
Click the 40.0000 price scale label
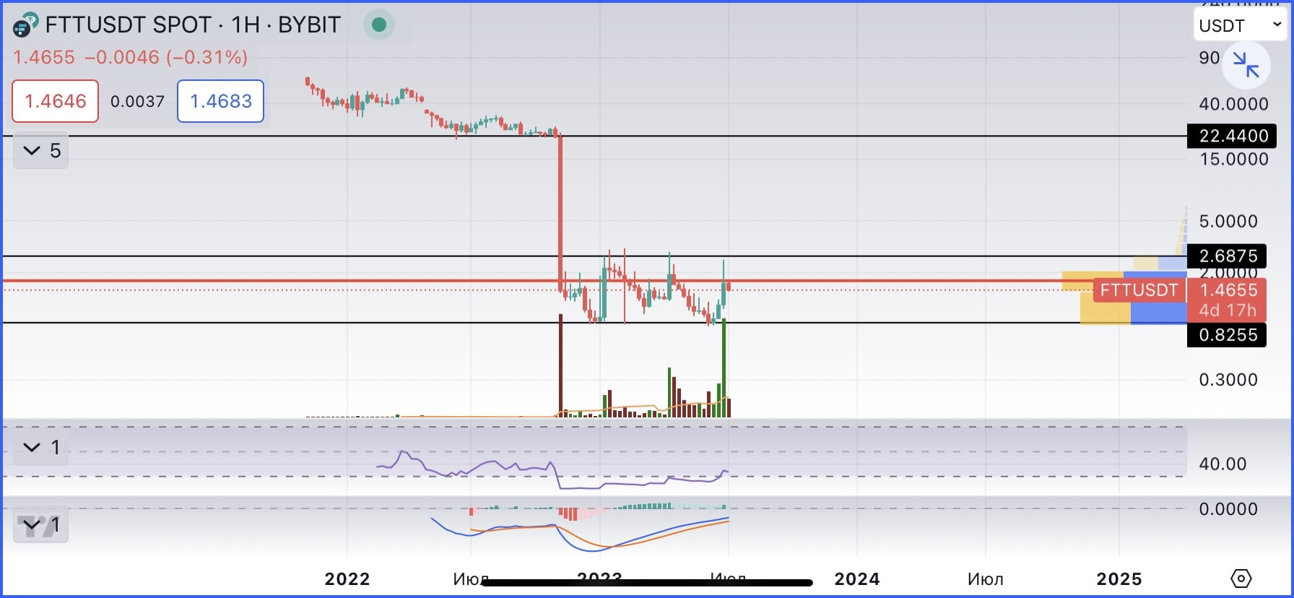pyautogui.click(x=1233, y=104)
